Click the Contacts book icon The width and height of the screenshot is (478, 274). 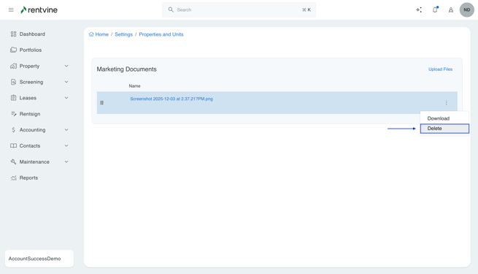[x=13, y=145]
